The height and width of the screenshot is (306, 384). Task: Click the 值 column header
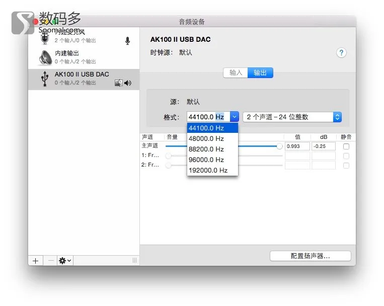297,137
